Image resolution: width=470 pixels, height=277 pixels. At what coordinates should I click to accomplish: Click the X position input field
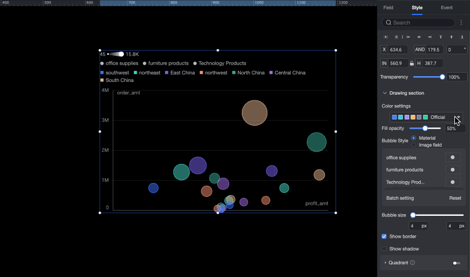point(394,50)
